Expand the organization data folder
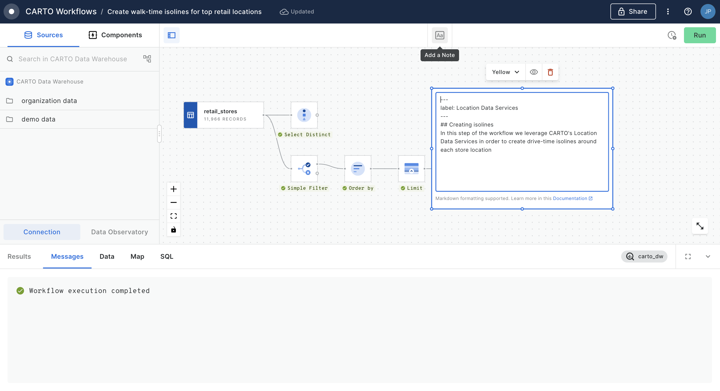720x391 pixels. click(49, 101)
